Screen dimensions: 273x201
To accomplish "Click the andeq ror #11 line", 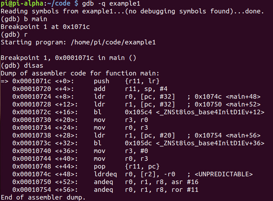I will (105, 190).
